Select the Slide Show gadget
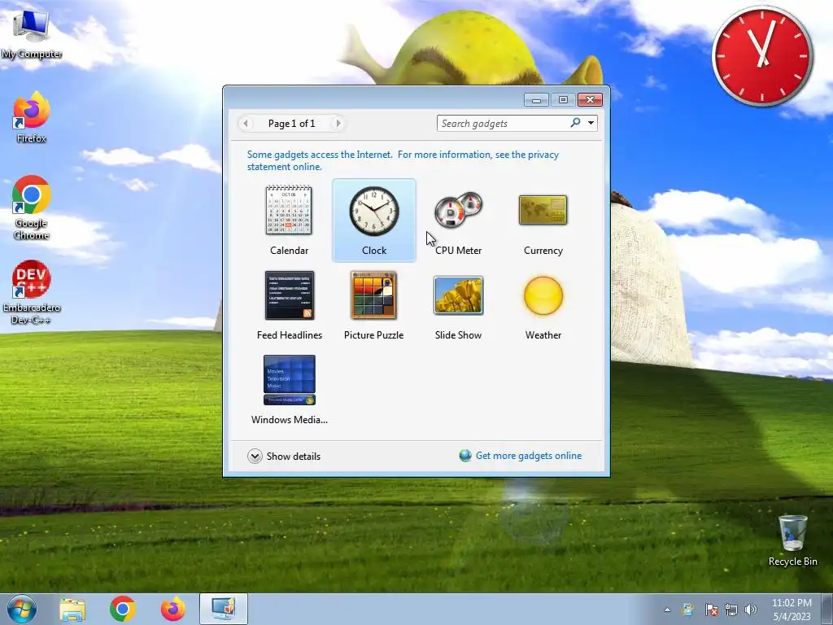 [x=458, y=306]
